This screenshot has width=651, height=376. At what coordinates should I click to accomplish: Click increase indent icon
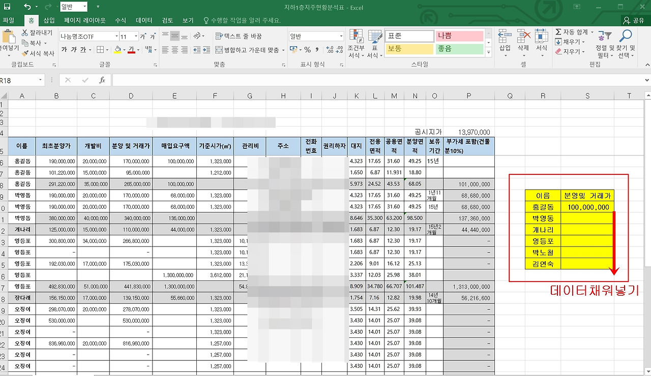click(x=206, y=50)
